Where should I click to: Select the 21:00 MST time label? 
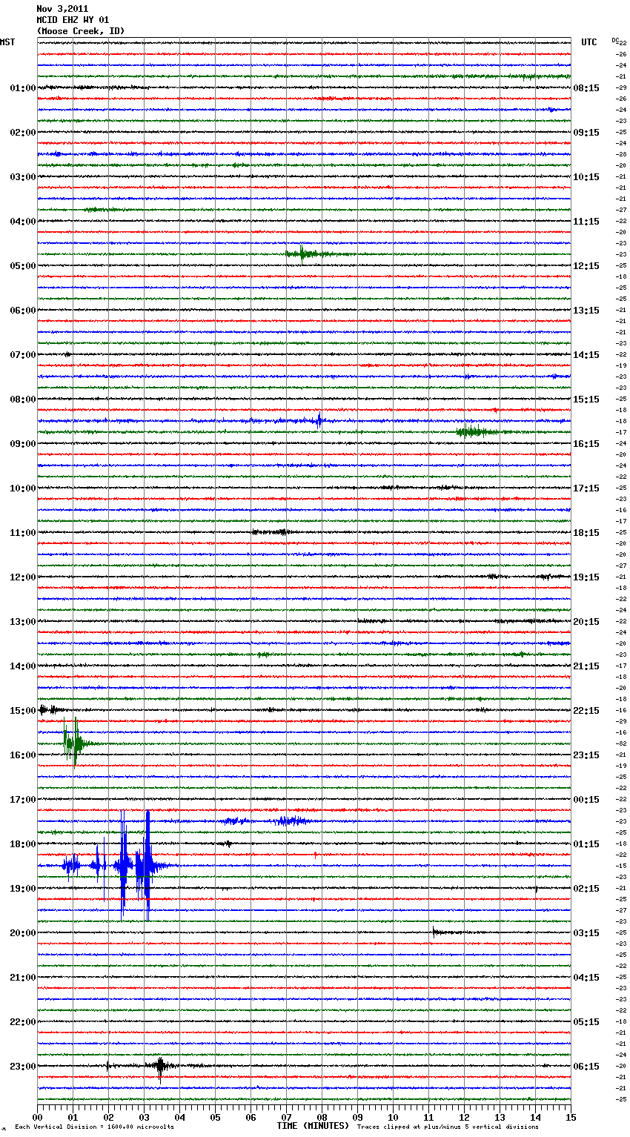tap(22, 978)
